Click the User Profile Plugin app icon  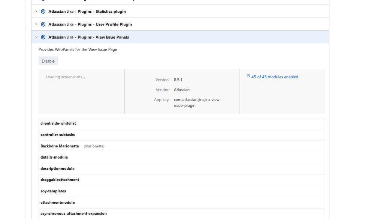43,24
